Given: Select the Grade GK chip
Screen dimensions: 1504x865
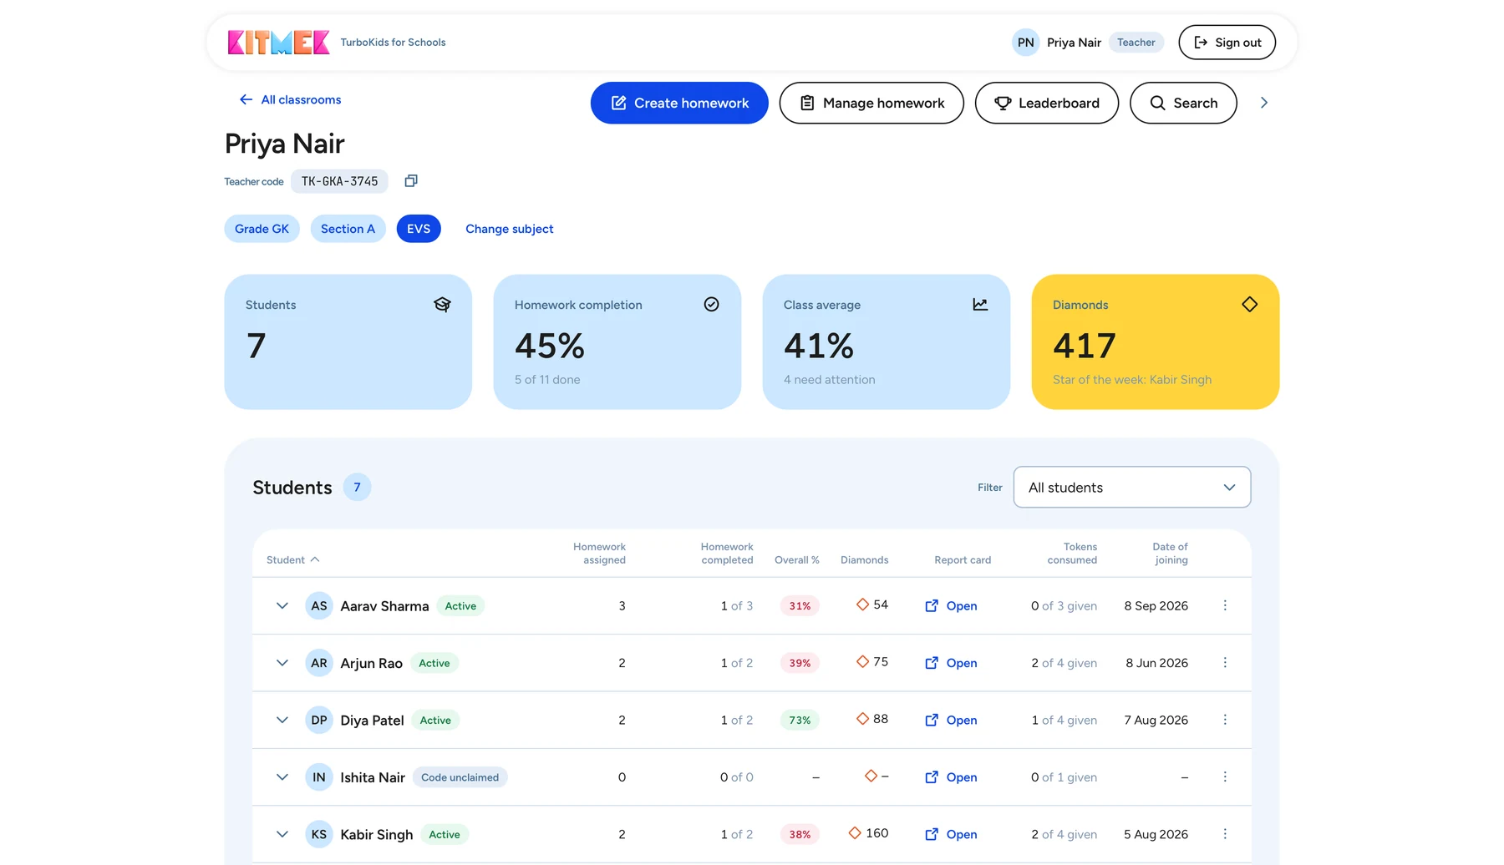Looking at the screenshot, I should pyautogui.click(x=262, y=229).
